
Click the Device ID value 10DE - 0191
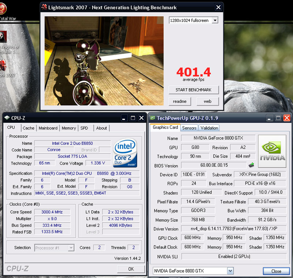tap(194, 174)
